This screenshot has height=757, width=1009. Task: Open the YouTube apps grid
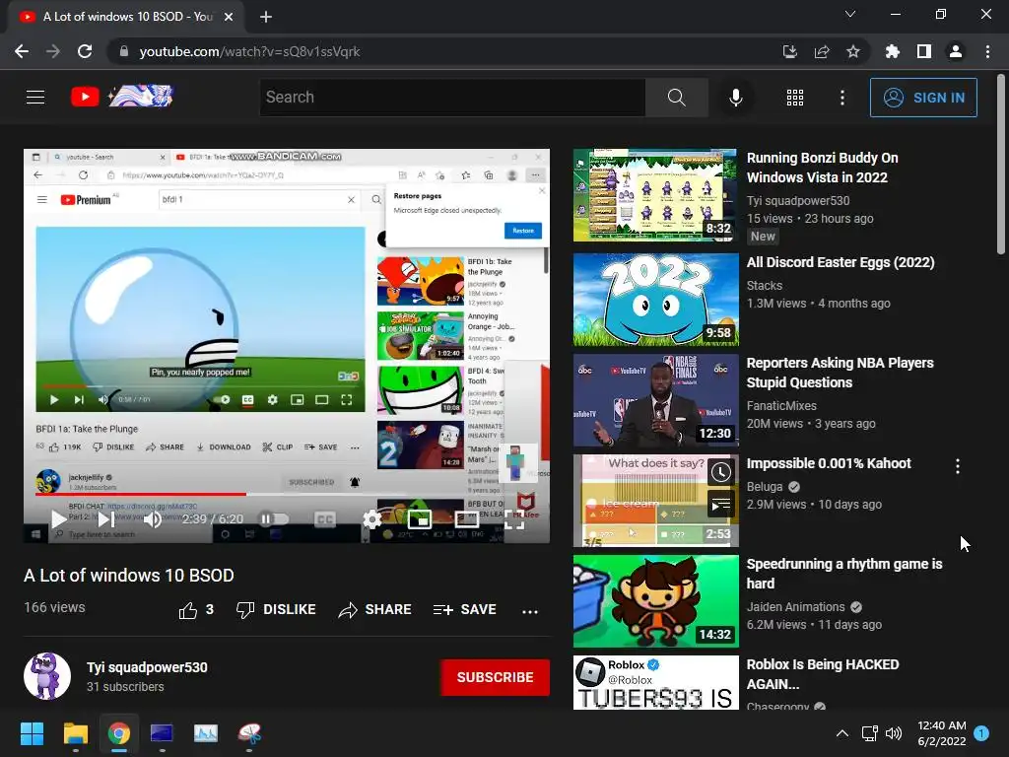click(795, 98)
